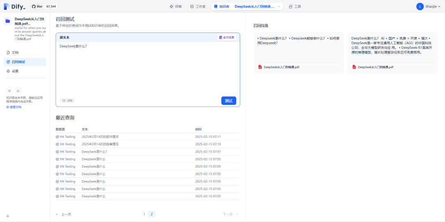The image size is (445, 222).
Task: Select the query 2025年2月14日的股市情况
Action: point(100,137)
